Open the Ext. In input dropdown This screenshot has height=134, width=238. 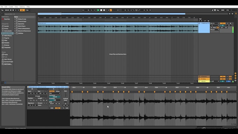(x=215, y=23)
